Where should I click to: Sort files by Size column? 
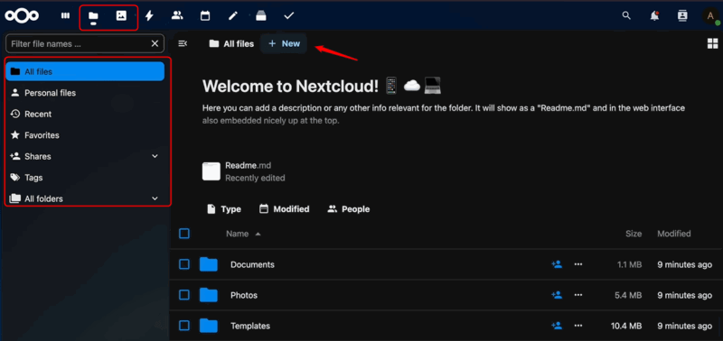(634, 234)
